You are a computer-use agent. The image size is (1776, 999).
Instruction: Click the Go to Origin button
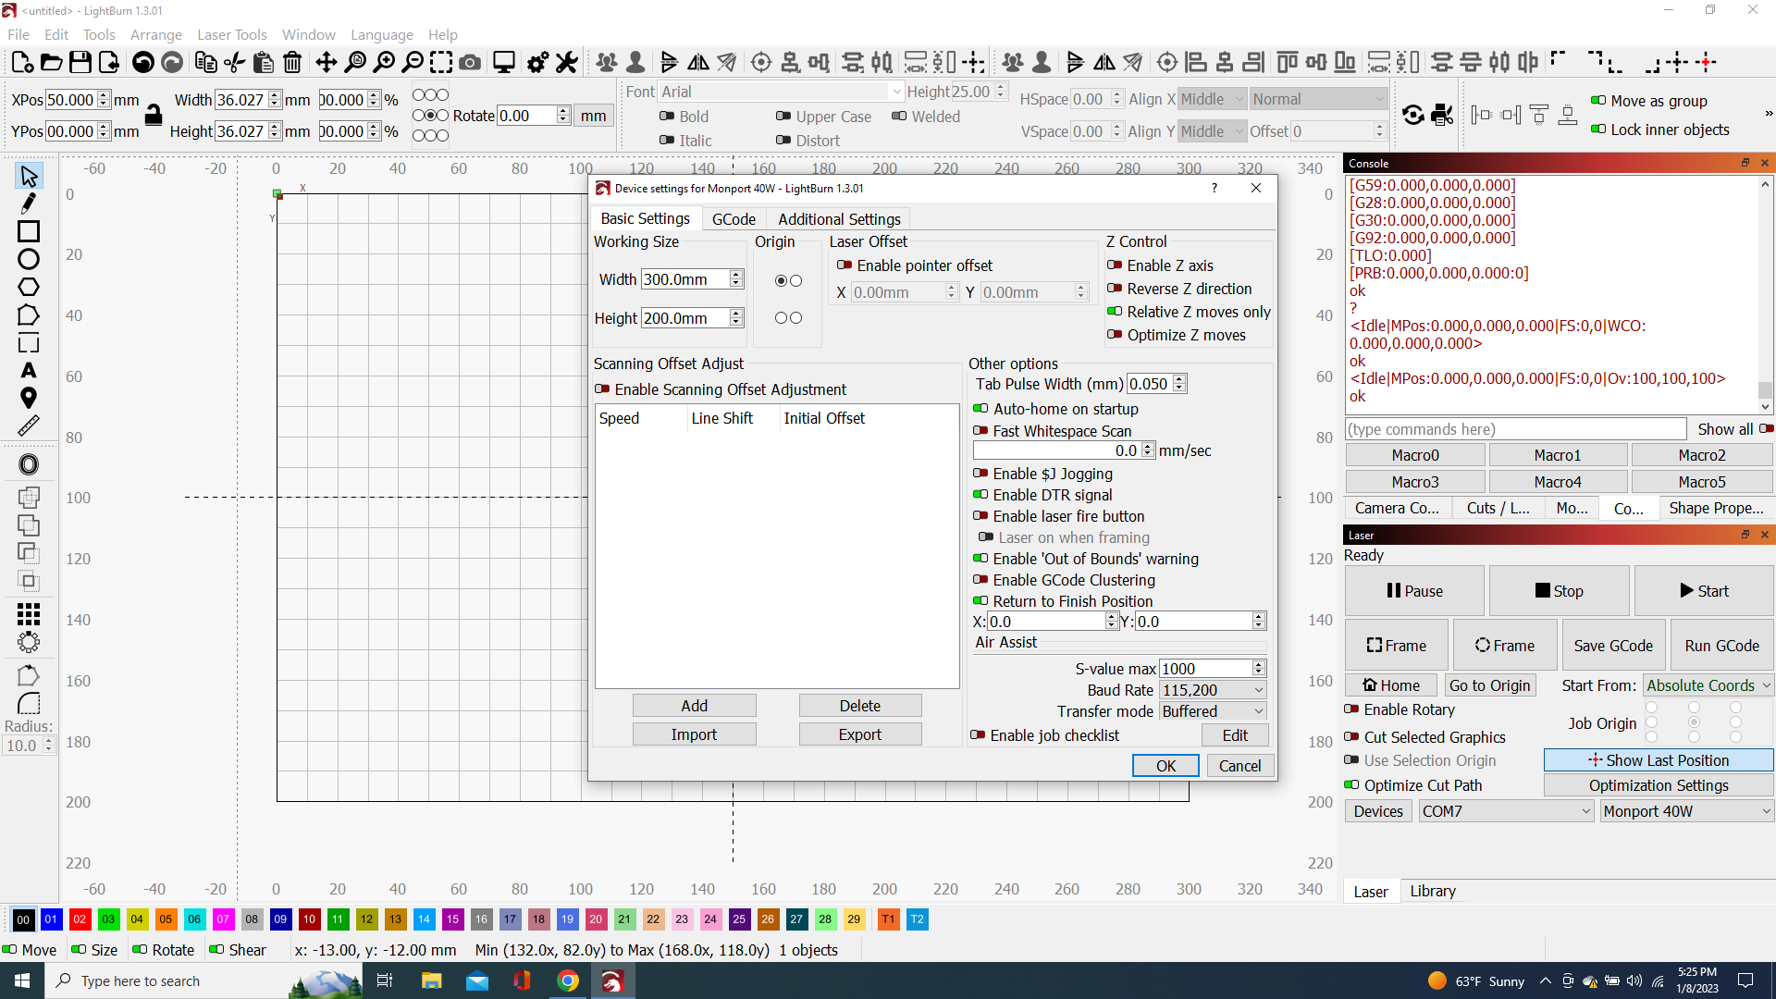(x=1489, y=685)
